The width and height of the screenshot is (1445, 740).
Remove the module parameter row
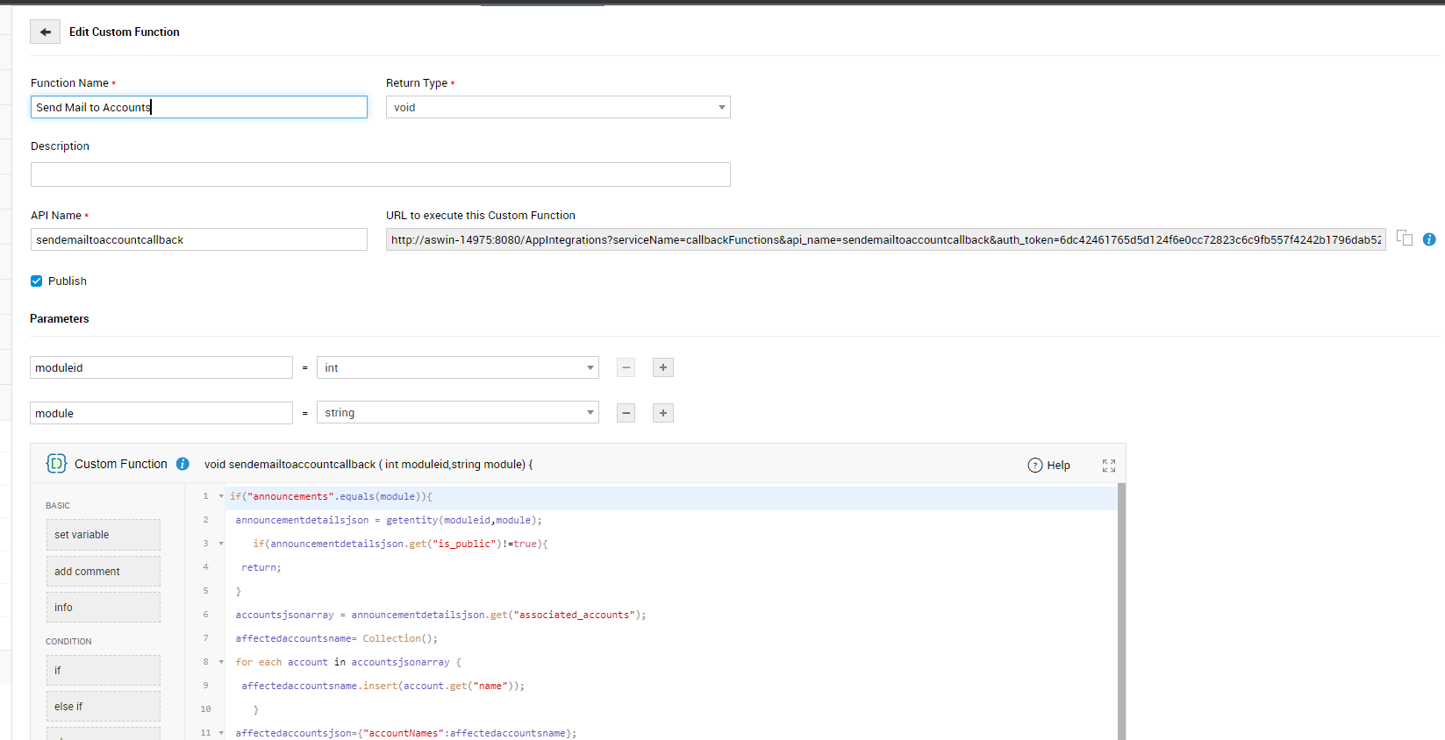[x=626, y=413]
